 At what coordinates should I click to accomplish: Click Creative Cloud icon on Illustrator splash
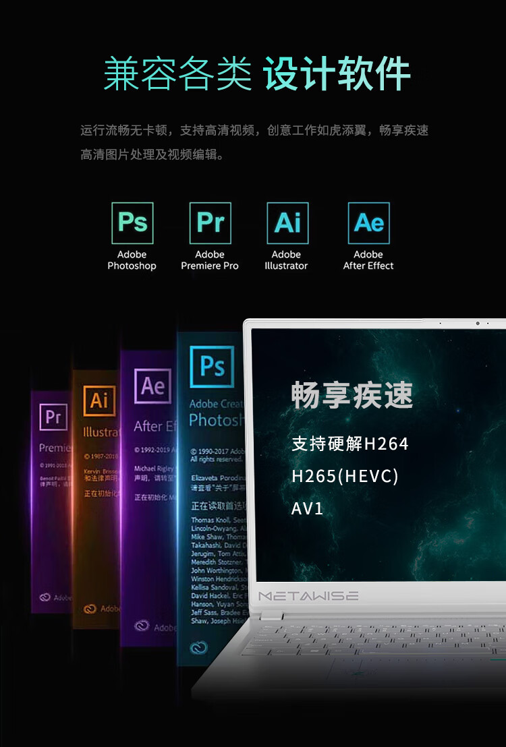[x=90, y=609]
